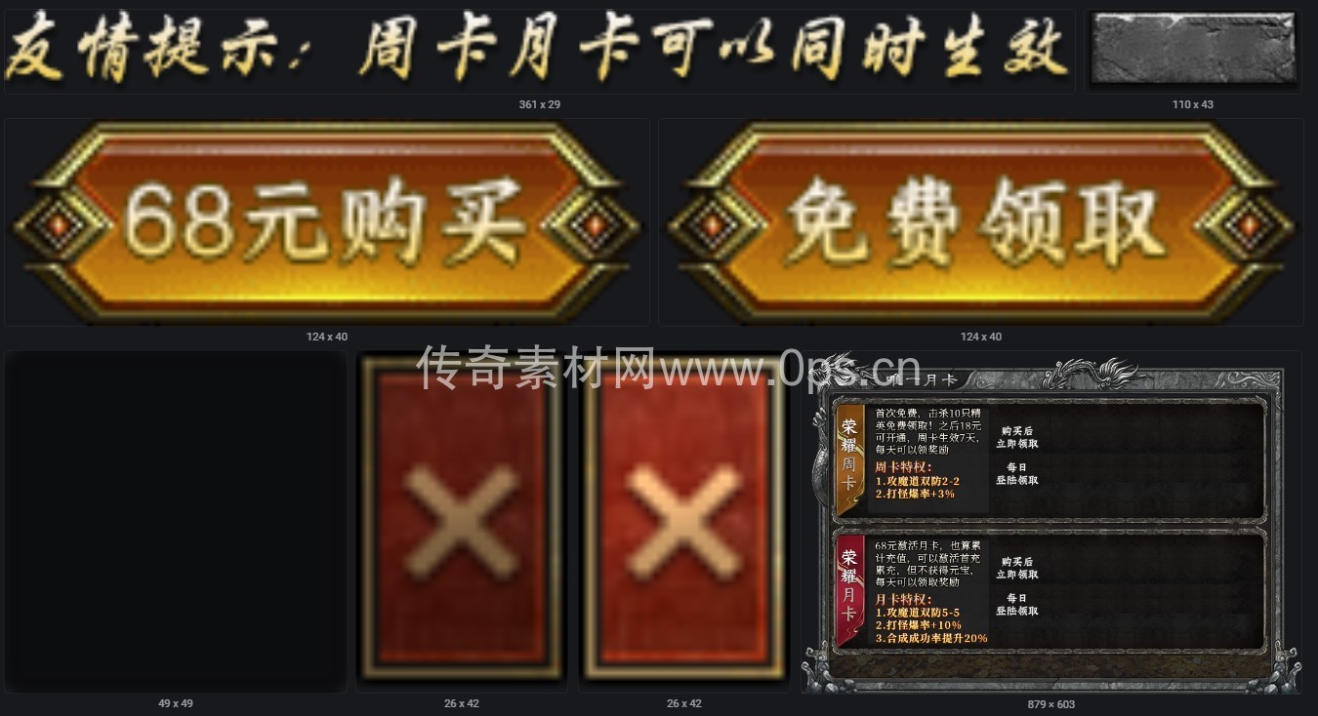Click the 68元购买 button sprite

click(326, 222)
